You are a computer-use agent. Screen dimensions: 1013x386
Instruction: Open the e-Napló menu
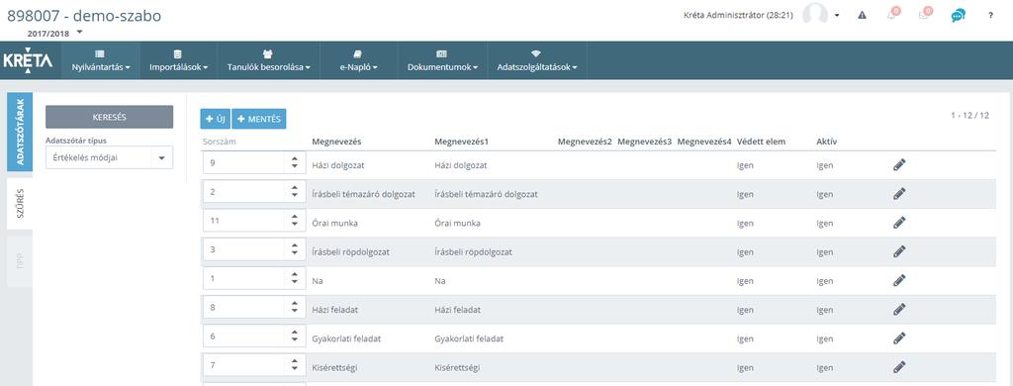tap(358, 60)
